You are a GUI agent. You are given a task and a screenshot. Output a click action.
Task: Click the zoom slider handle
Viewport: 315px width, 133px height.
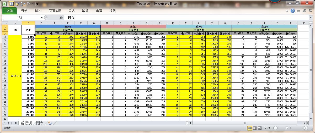287,128
